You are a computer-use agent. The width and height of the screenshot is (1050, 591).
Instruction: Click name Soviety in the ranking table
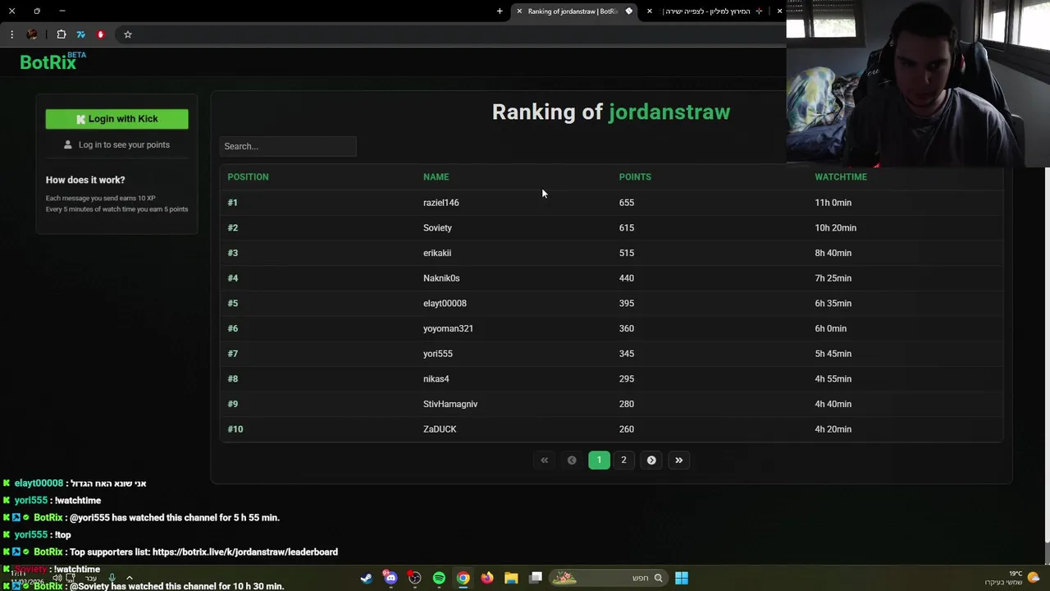[437, 228]
